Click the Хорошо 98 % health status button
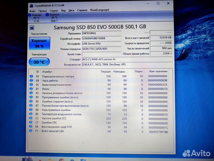The image size is (214, 161). [x=40, y=43]
